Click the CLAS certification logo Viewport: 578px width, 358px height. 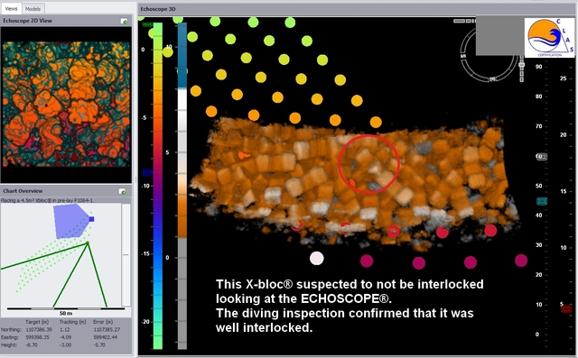pyautogui.click(x=550, y=38)
